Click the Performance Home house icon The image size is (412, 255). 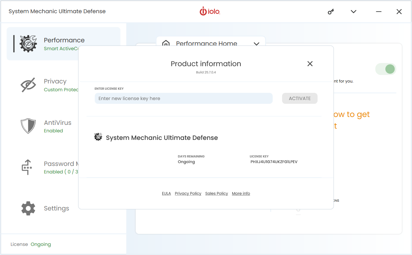[x=166, y=43]
